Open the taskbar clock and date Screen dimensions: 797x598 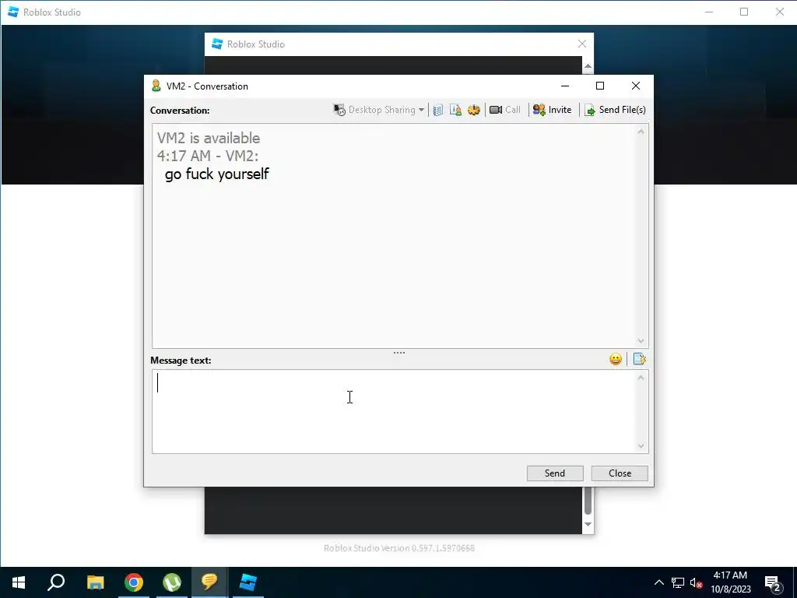pyautogui.click(x=730, y=582)
